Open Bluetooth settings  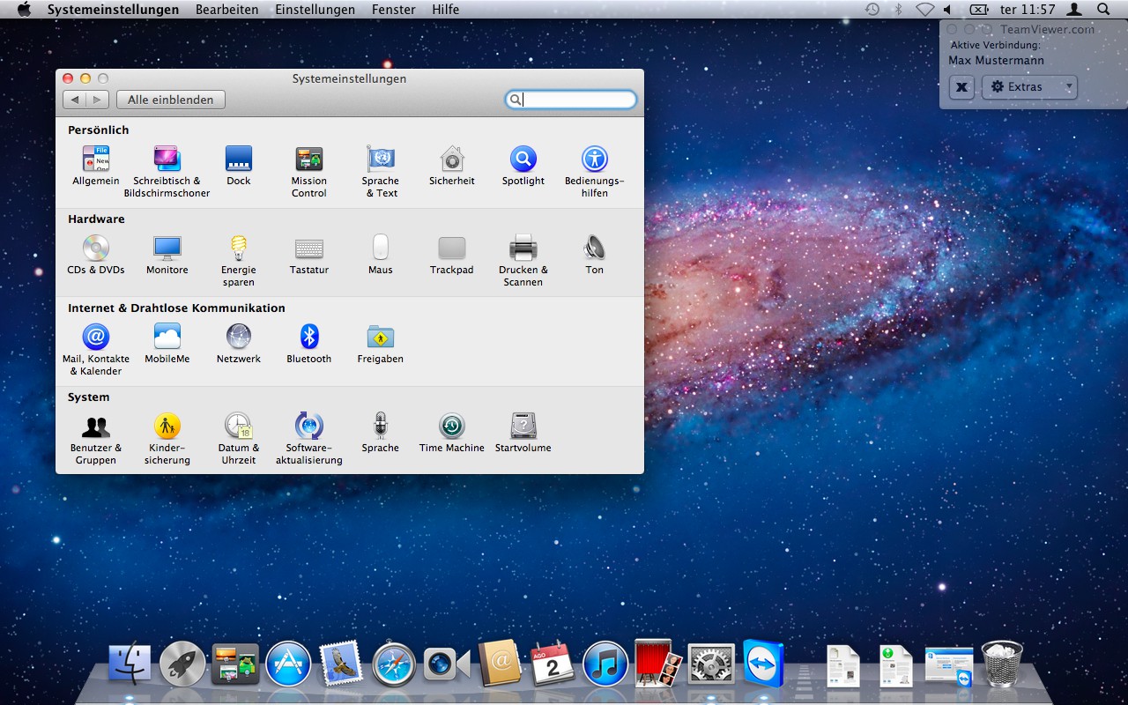click(x=309, y=344)
